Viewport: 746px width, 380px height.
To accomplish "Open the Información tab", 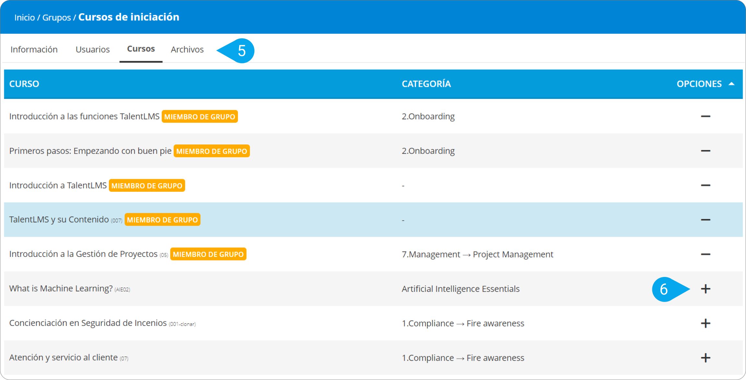I will [x=34, y=49].
